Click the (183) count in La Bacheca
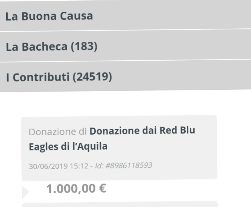 (84, 46)
